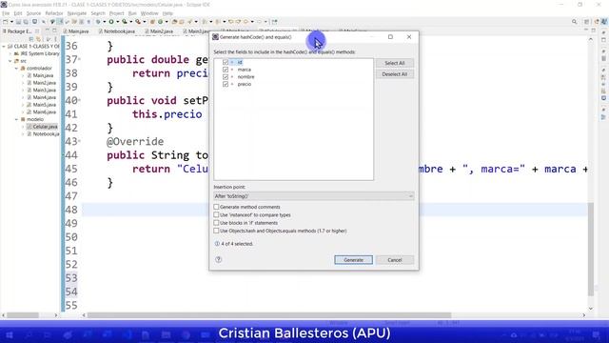This screenshot has height=343, width=609.
Task: Switch to the Main2.java editor tab
Action: click(159, 31)
